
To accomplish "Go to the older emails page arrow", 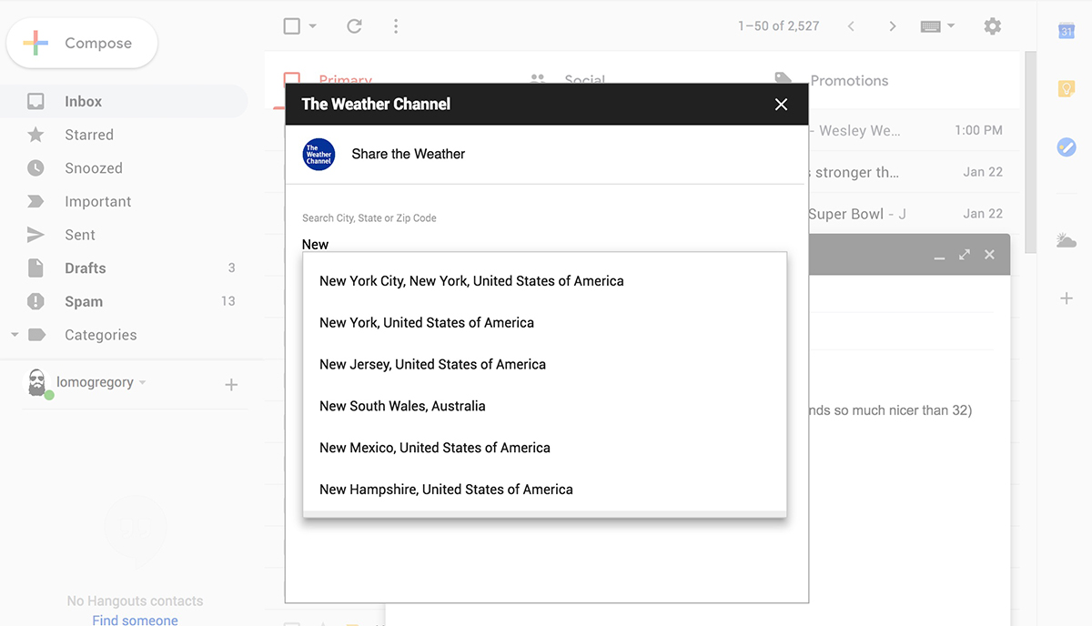I will coord(893,26).
